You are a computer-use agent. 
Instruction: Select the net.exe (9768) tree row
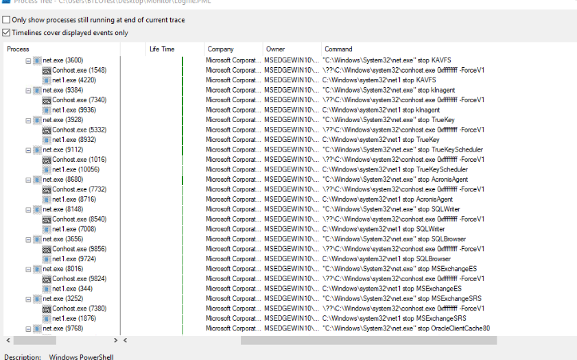(x=63, y=328)
